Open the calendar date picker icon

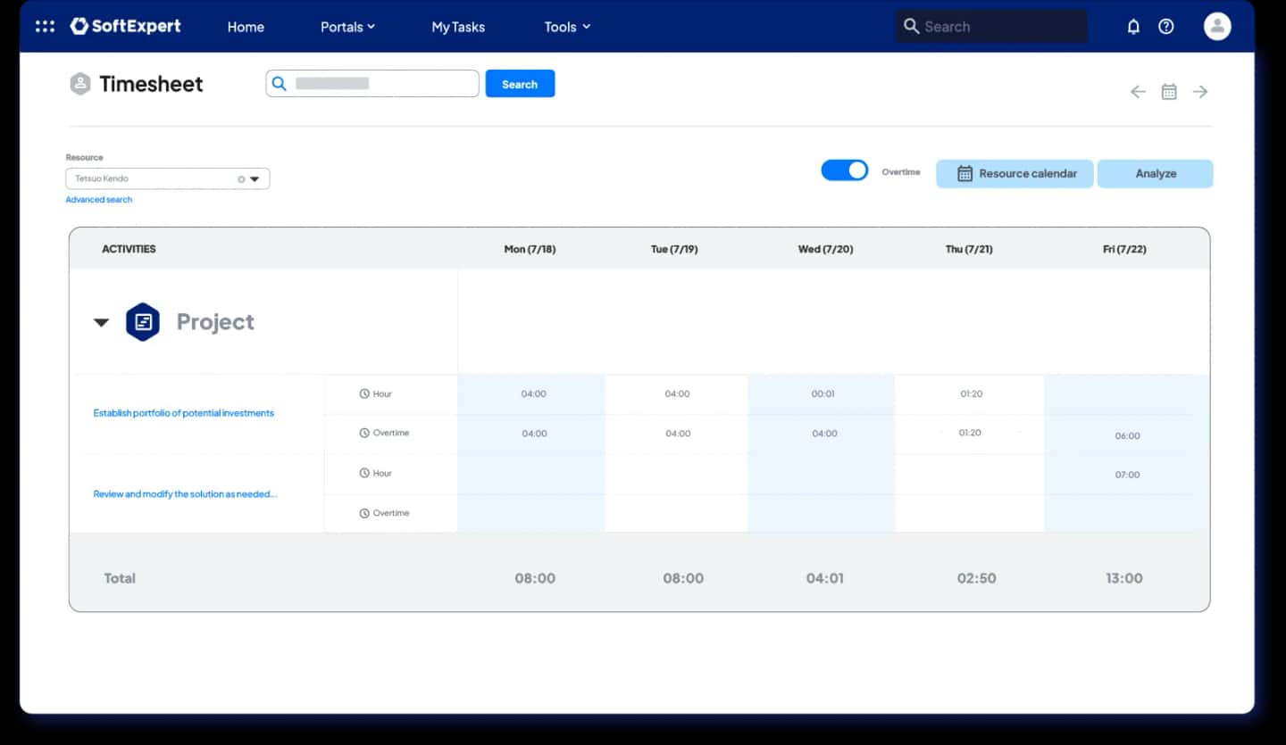tap(1169, 92)
